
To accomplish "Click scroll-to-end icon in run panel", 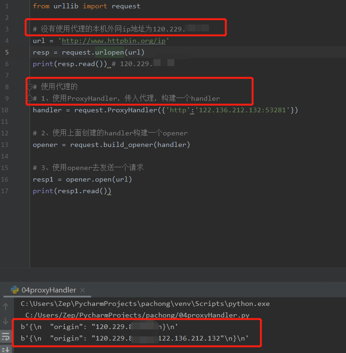I will click(x=6, y=349).
